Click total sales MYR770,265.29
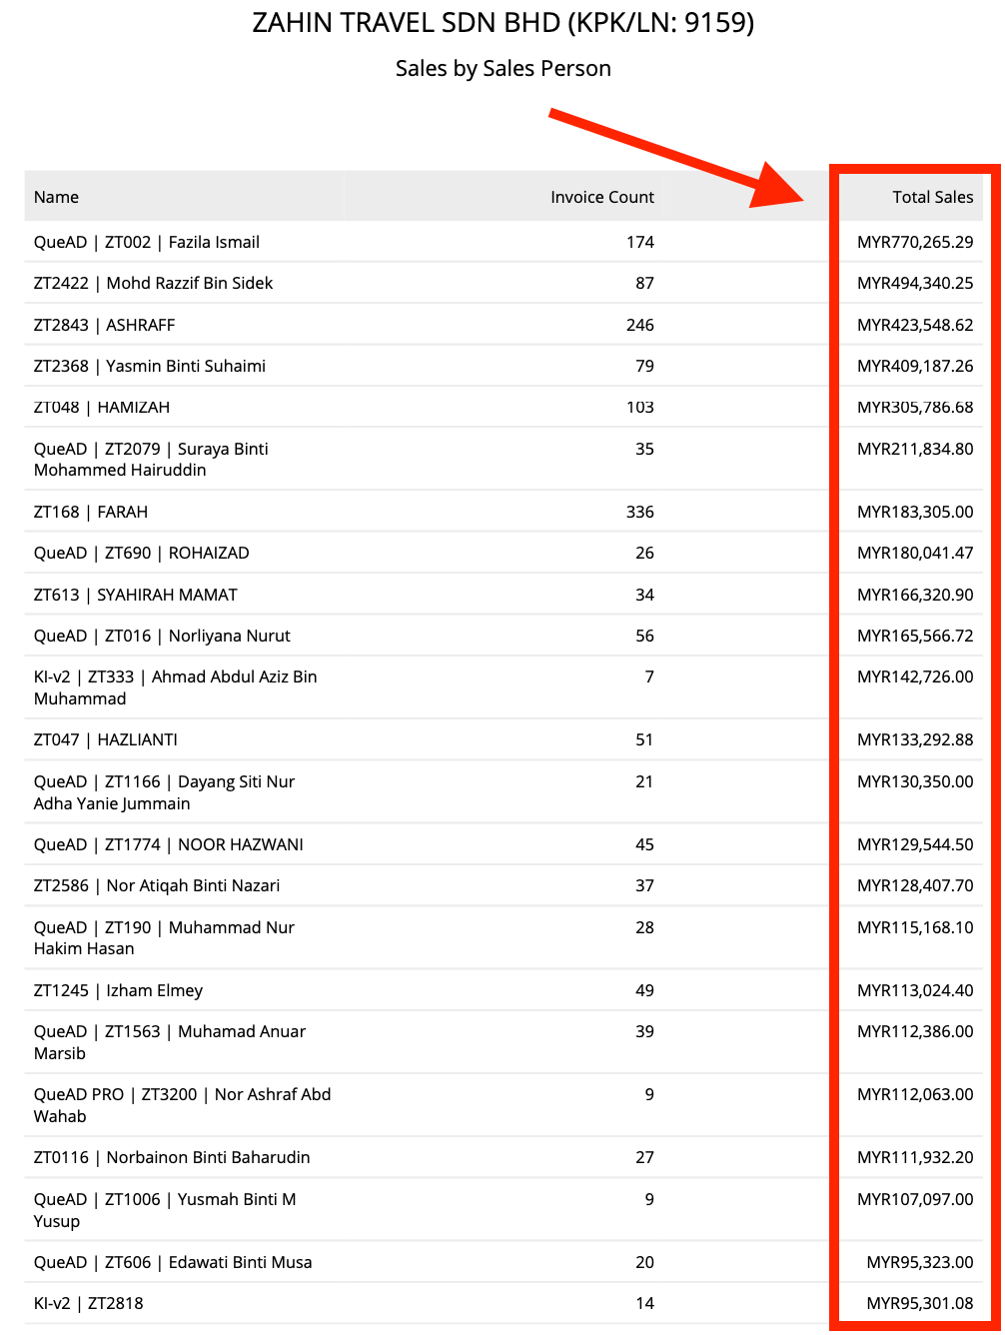Image resolution: width=1005 pixels, height=1335 pixels. tap(915, 242)
